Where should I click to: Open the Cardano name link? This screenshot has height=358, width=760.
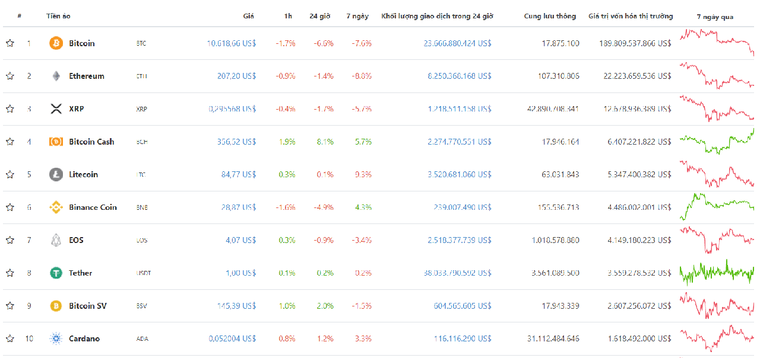coord(84,338)
